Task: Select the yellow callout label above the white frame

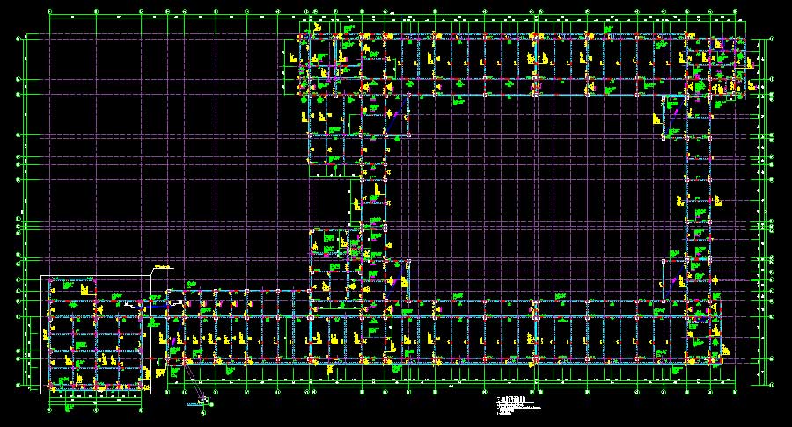Action: (162, 267)
